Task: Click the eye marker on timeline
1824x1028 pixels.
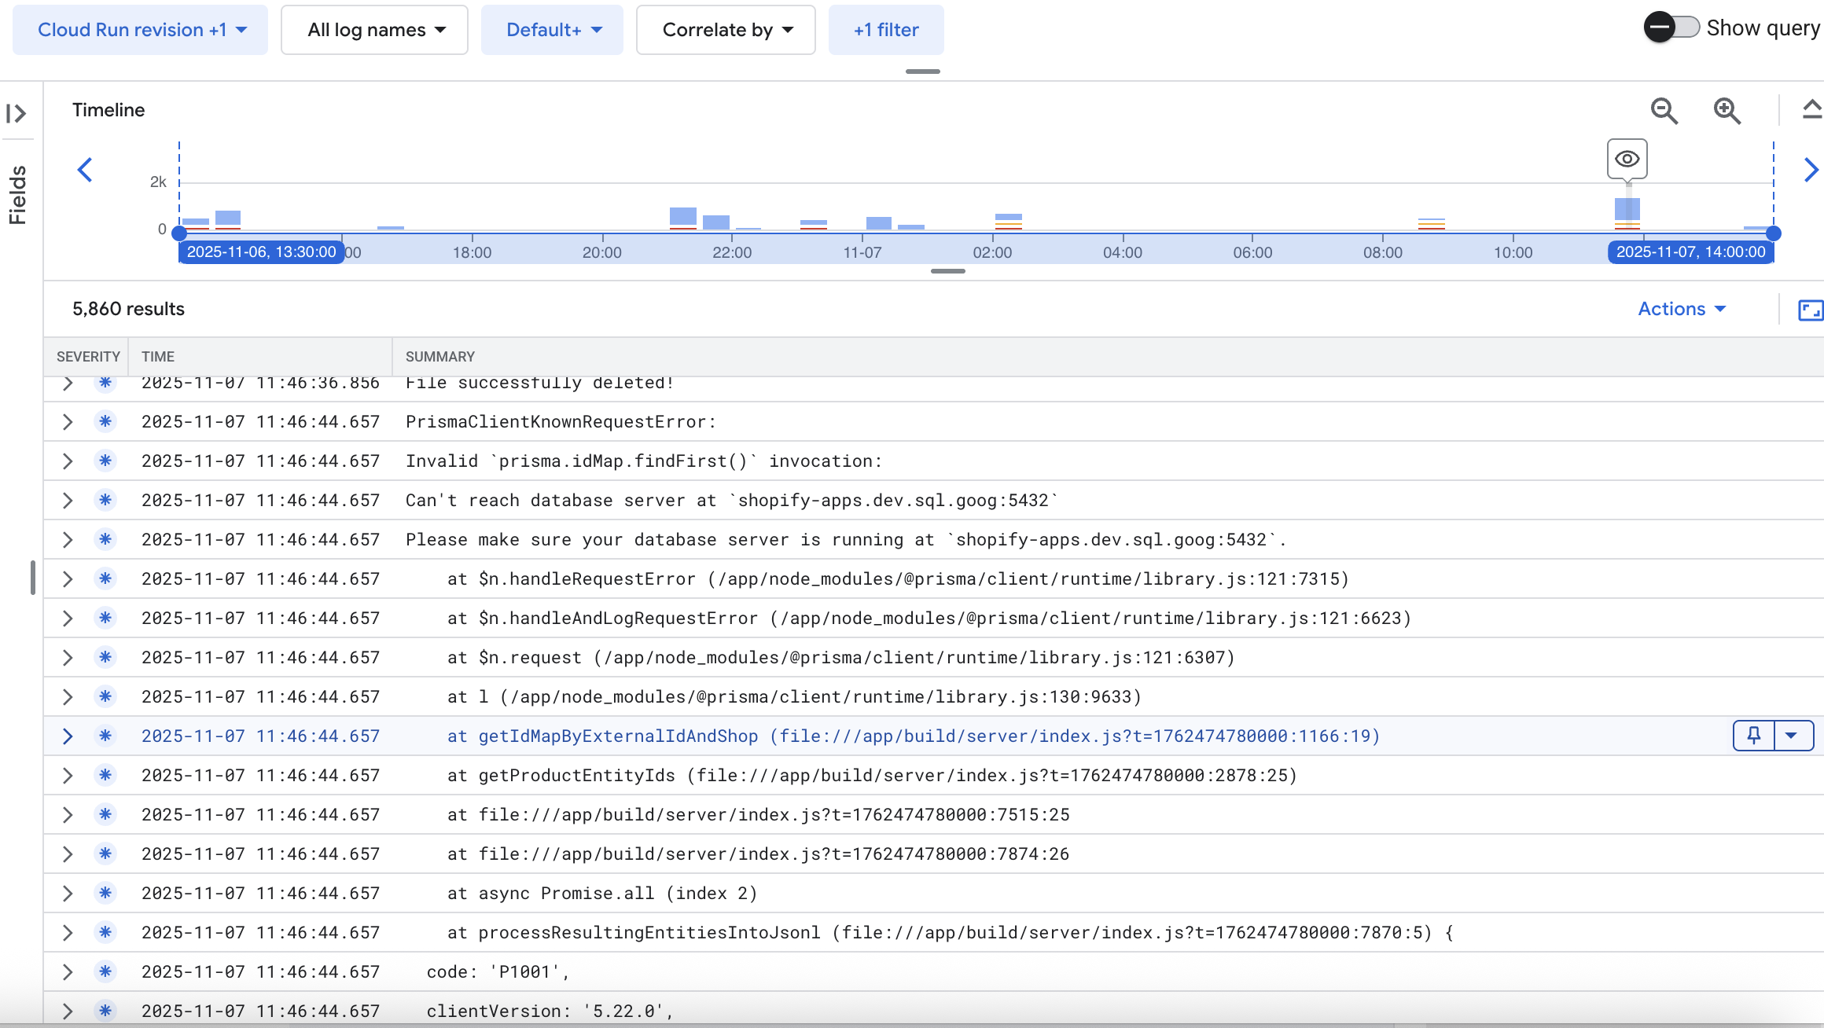Action: 1627,159
